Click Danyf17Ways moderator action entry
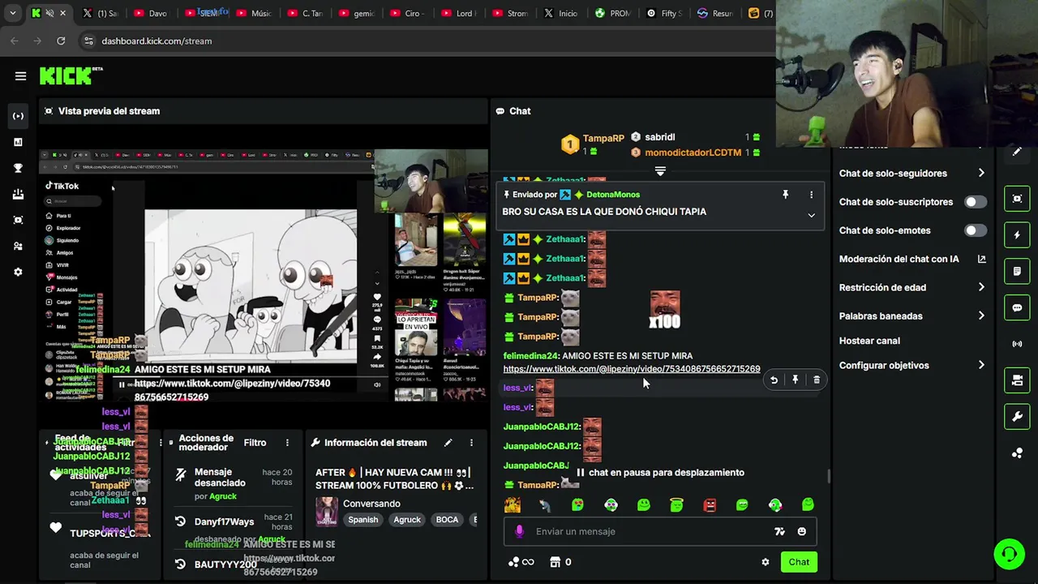Screen dimensions: 1038x584 [x=224, y=522]
